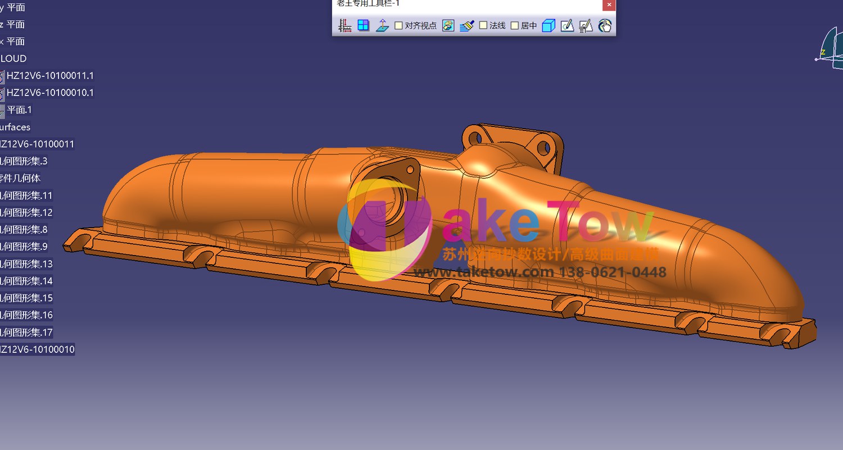Viewport: 843px width, 450px height.
Task: Click the 几何图形集.15 tree node
Action: click(x=26, y=298)
